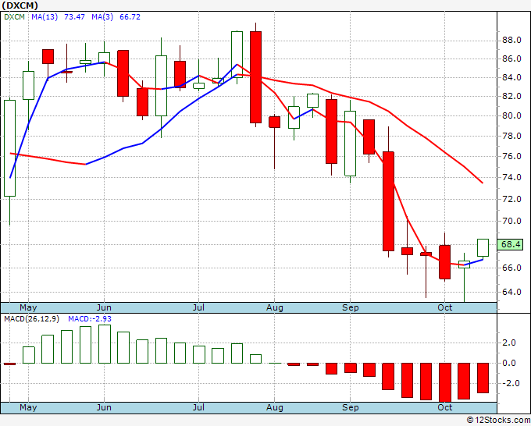Click Jul on the price chart date axis
The width and height of the screenshot is (531, 426).
[x=198, y=307]
